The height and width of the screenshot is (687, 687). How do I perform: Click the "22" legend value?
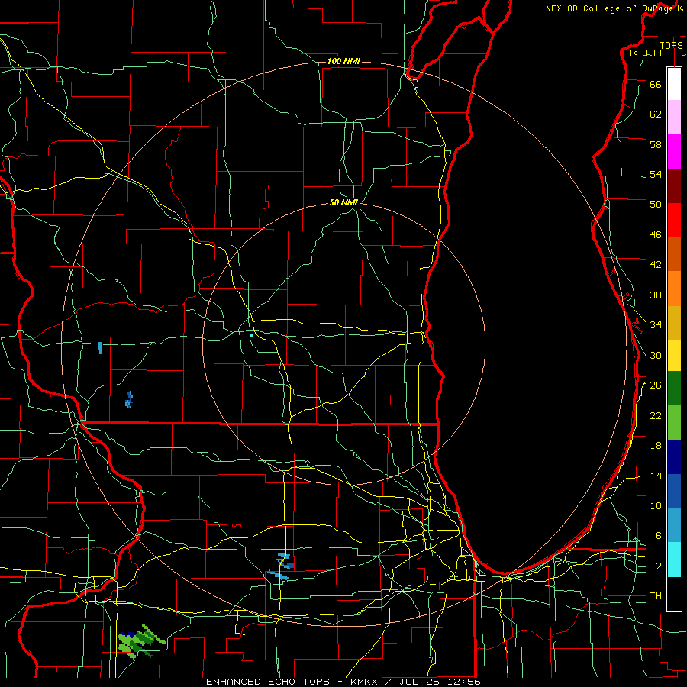pyautogui.click(x=656, y=415)
